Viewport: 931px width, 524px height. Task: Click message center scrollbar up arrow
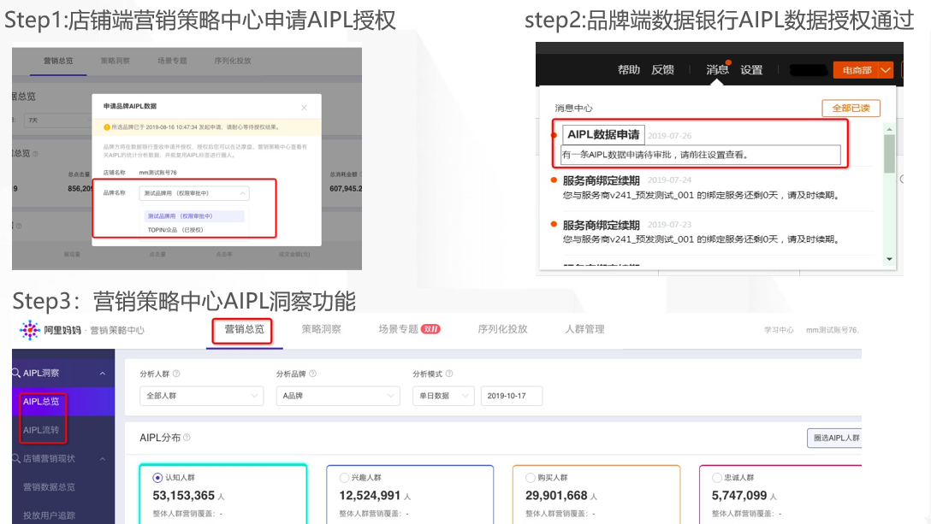889,129
